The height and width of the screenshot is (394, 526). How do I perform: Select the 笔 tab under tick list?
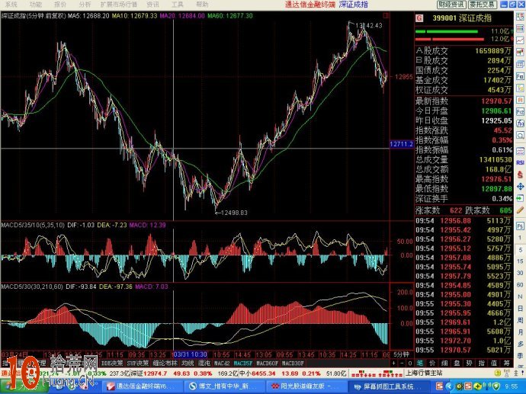click(x=420, y=364)
